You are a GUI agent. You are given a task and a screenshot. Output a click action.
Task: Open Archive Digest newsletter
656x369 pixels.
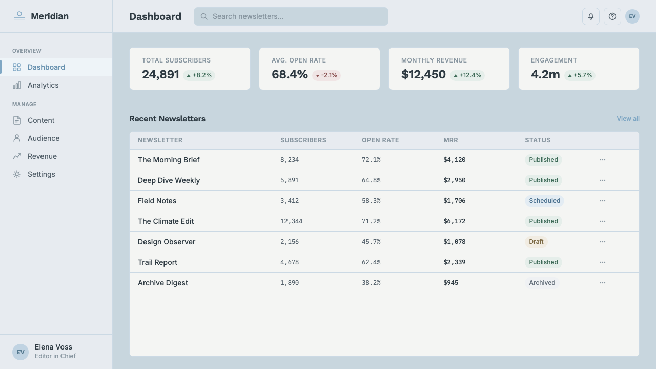[x=163, y=283]
